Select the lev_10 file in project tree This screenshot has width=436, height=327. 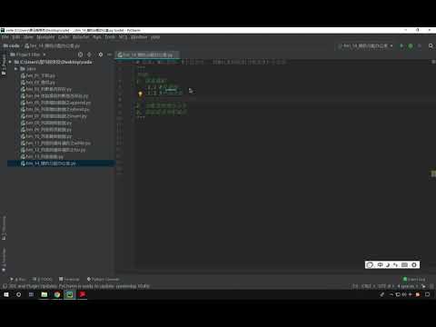pos(46,136)
